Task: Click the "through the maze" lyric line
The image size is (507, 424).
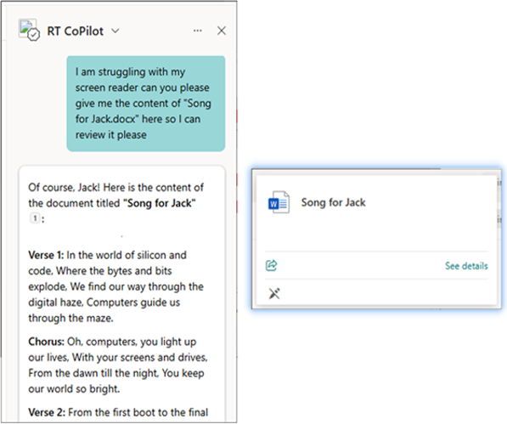Action: click(x=70, y=319)
